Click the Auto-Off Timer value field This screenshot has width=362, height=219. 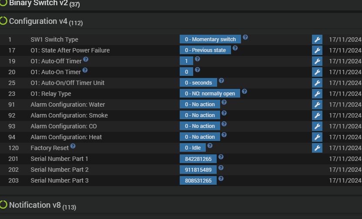click(x=186, y=61)
